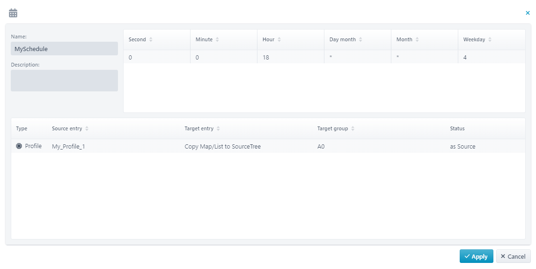The height and width of the screenshot is (269, 536).
Task: Edit the Name field containing MySchedule
Action: (x=64, y=49)
